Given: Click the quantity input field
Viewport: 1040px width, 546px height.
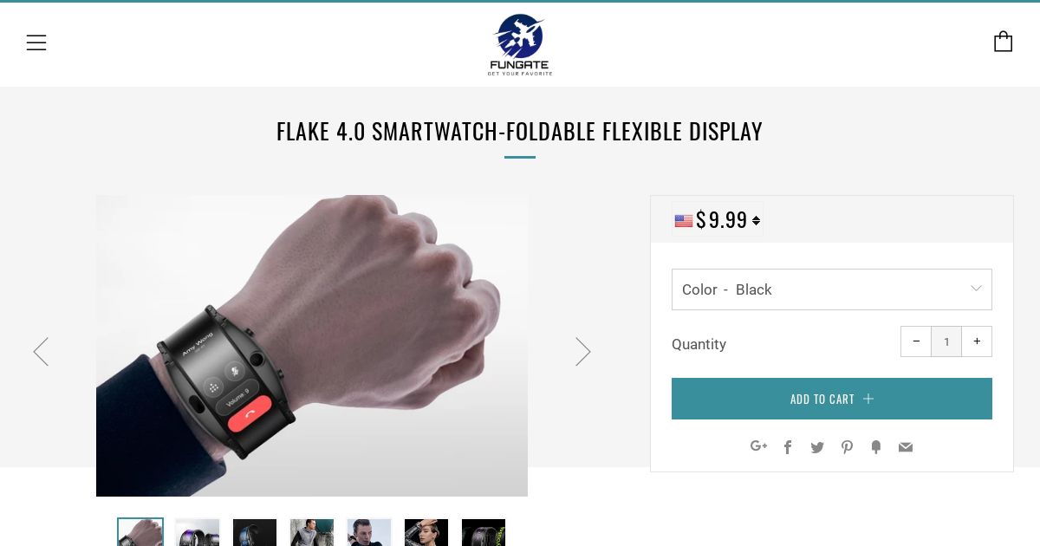Looking at the screenshot, I should tap(946, 341).
